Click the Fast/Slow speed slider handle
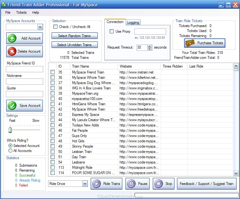 pyautogui.click(x=10, y=130)
